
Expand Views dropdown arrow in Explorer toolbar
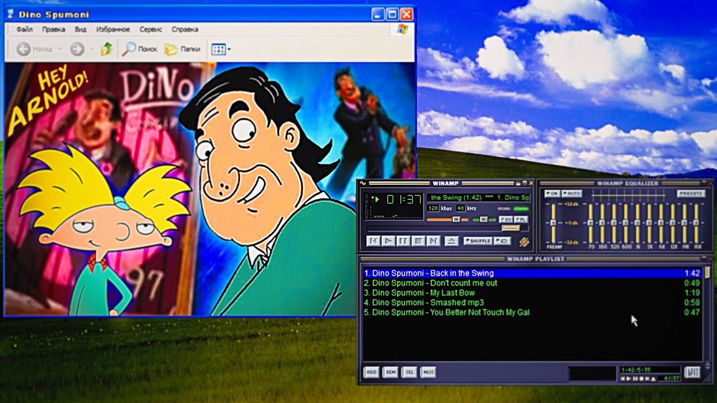point(229,49)
